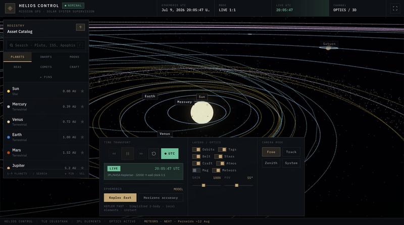
Task: Click the grey dot beside Mercury
Action: [9, 106]
